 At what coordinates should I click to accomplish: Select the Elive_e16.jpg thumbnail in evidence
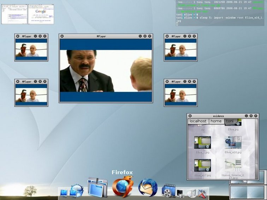tap(233, 143)
